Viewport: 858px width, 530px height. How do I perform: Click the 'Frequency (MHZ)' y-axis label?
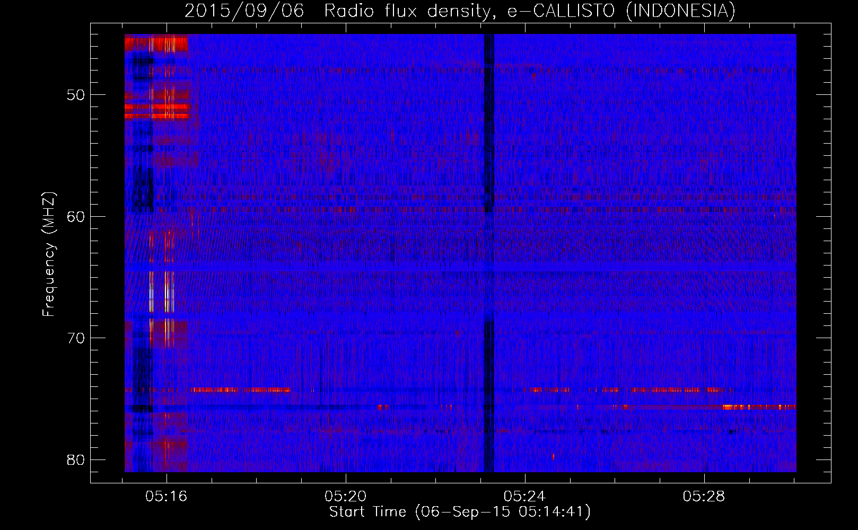click(49, 254)
